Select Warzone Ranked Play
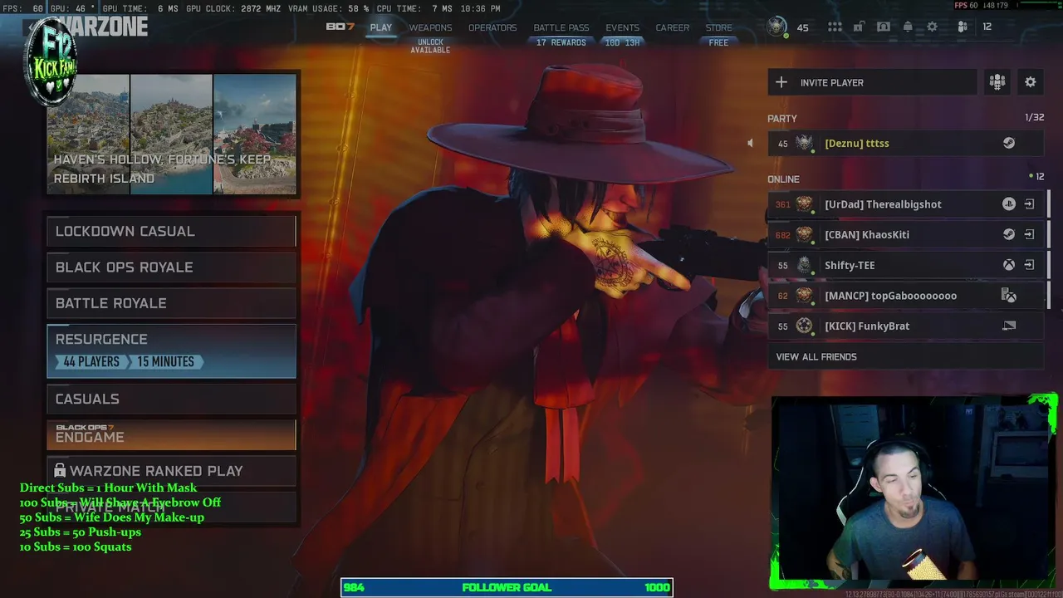 (171, 471)
